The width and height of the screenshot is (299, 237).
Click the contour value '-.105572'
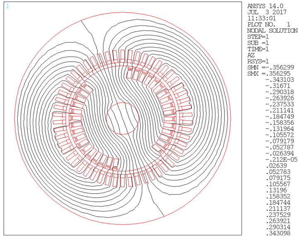point(280,135)
